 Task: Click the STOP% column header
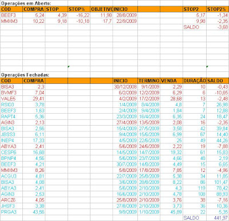(79, 9)
